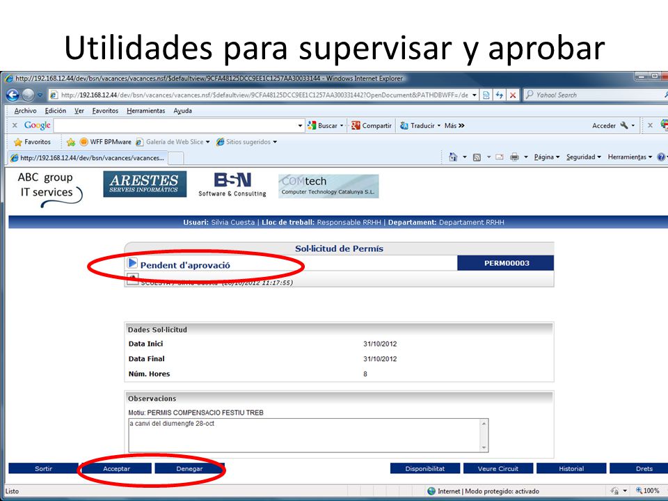The image size is (668, 501).
Task: Expand the Más toolbar options
Action: click(x=454, y=125)
